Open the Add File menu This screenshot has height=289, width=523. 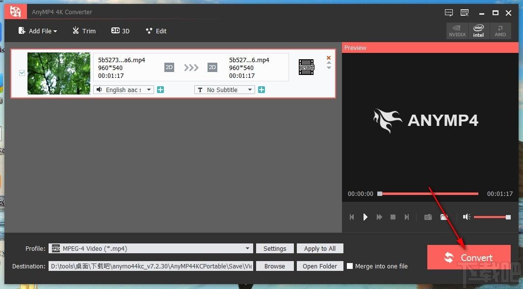pyautogui.click(x=38, y=31)
